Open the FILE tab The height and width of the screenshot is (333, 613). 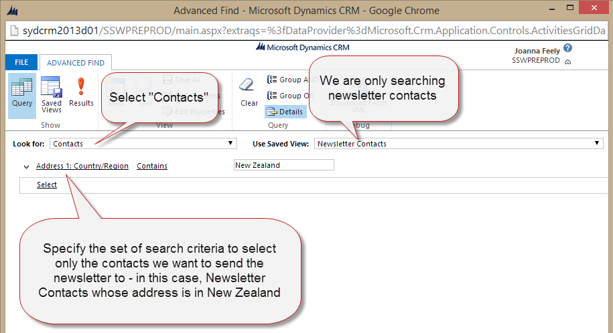pos(21,62)
